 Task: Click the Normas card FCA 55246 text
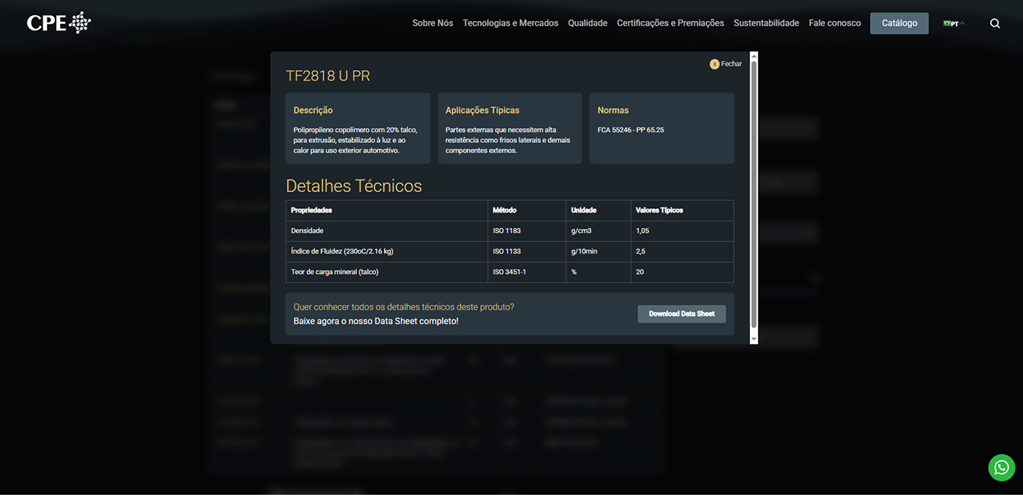click(x=631, y=130)
